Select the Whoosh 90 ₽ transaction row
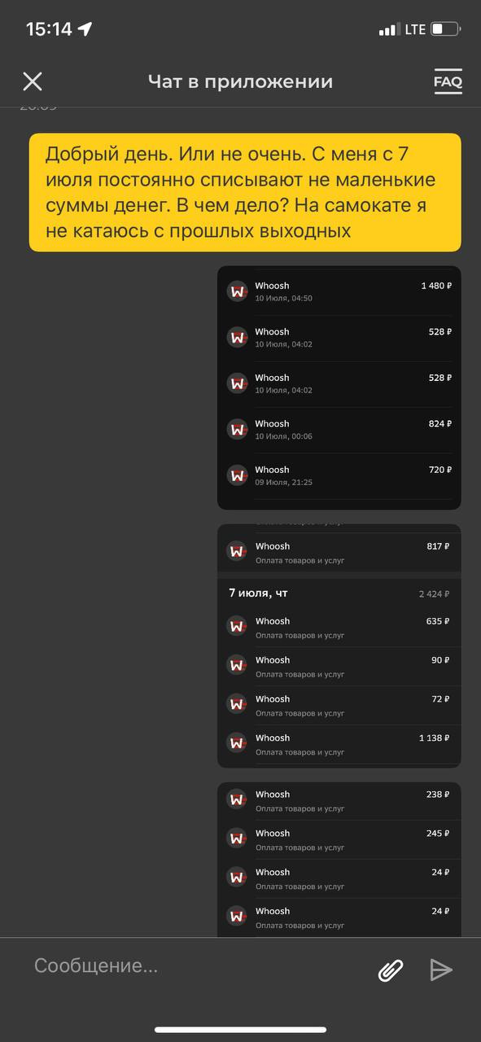The height and width of the screenshot is (1042, 481). pyautogui.click(x=339, y=667)
